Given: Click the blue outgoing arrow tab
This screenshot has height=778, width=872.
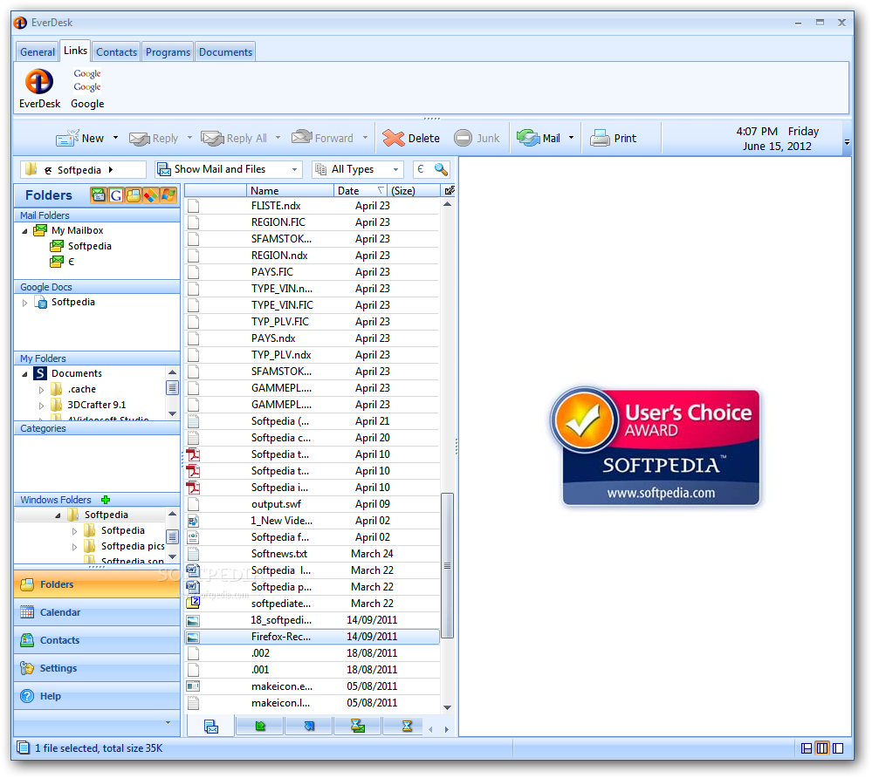Looking at the screenshot, I should [309, 727].
